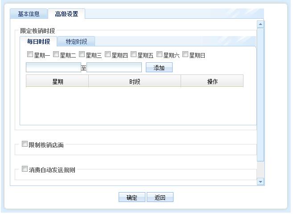Open the 每日时段 sub-tab
Image resolution: width=293 pixels, height=214 pixels.
tap(38, 42)
